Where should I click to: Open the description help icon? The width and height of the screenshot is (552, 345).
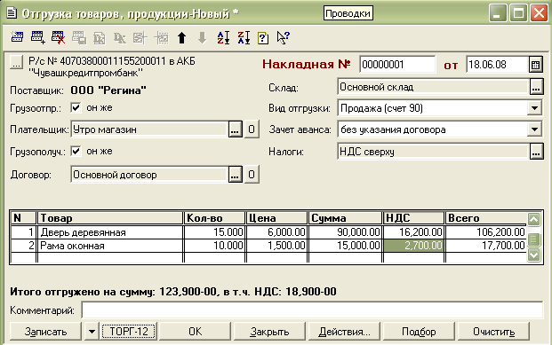[x=263, y=37]
